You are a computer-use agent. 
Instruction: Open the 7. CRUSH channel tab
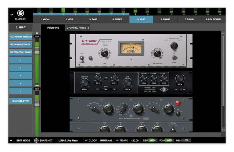(x=189, y=19)
